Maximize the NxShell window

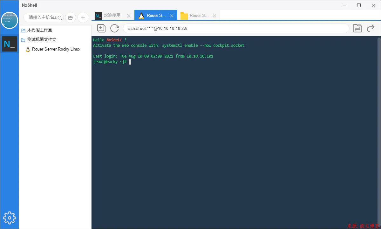tap(359, 5)
